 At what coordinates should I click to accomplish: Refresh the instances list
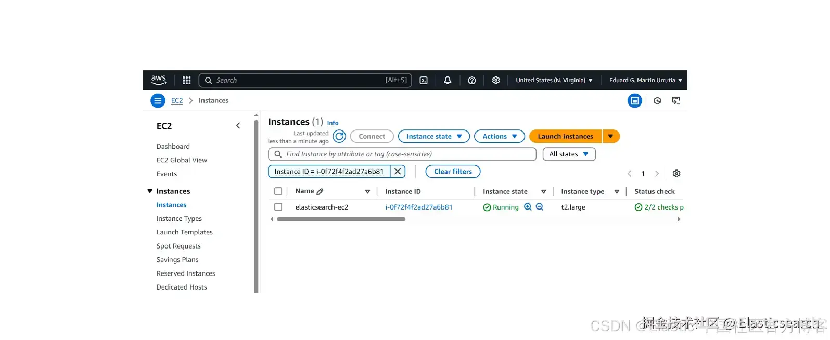coord(339,137)
